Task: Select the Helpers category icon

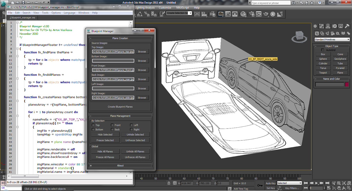Action: click(338, 33)
